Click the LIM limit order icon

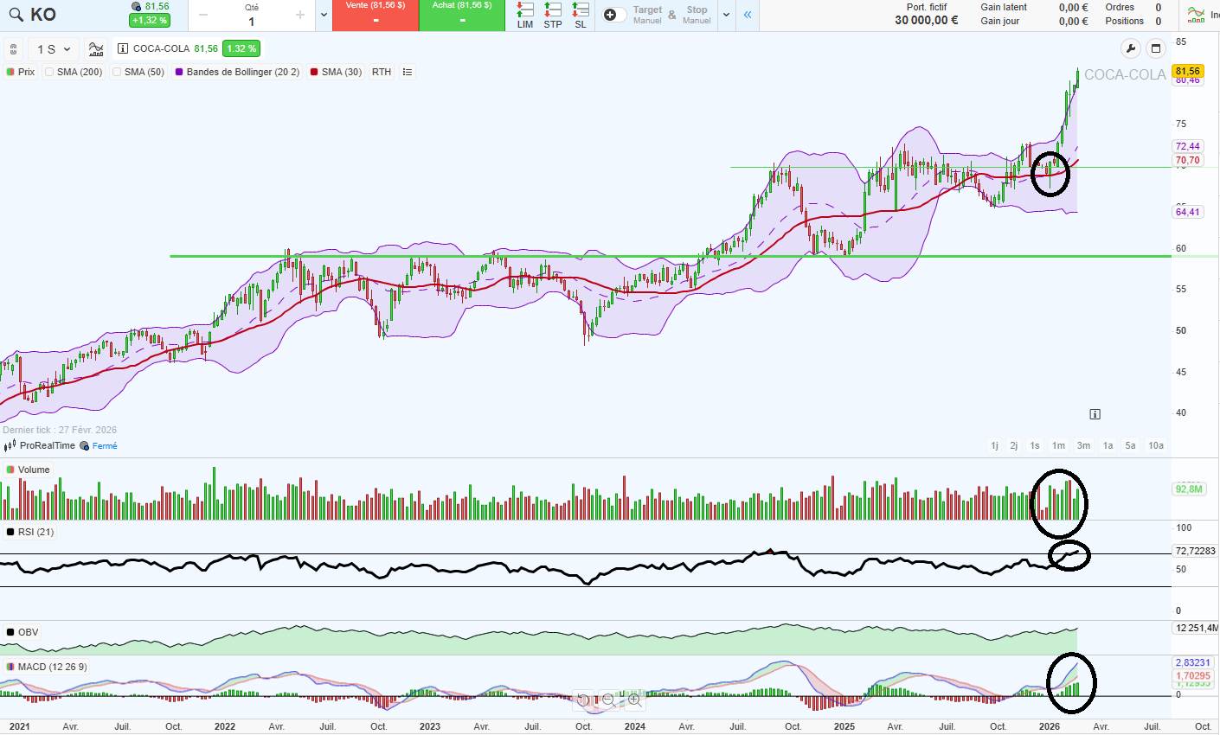pos(525,15)
